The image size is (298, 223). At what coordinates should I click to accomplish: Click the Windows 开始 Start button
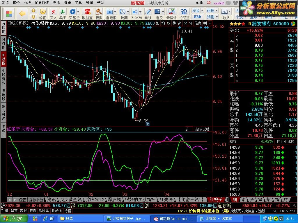click(x=14, y=219)
